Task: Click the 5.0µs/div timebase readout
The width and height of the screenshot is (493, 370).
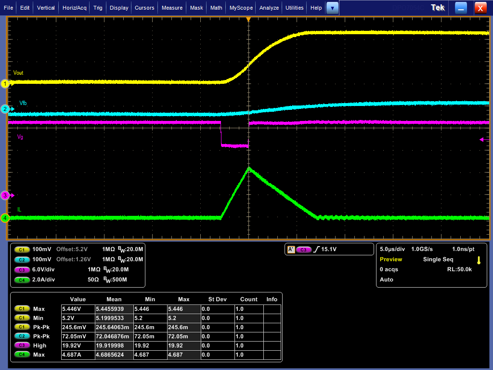Action: tap(392, 249)
